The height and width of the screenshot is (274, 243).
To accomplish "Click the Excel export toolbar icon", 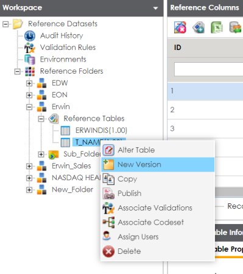I will (217, 27).
